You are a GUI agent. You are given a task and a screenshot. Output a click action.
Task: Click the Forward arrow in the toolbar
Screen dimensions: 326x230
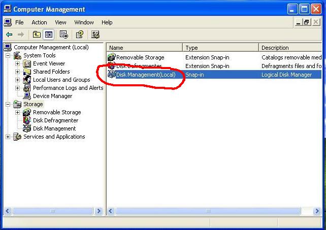point(21,35)
